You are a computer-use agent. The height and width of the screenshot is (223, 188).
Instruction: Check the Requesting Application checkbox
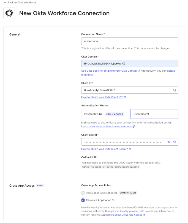(x=83, y=193)
